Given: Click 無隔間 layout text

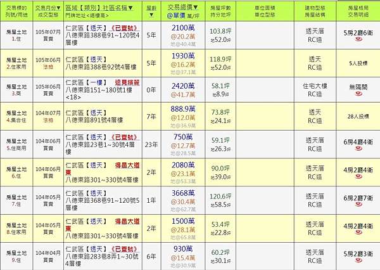Looking at the screenshot, I should (358, 87).
